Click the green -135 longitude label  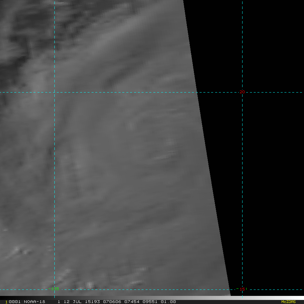[54, 289]
